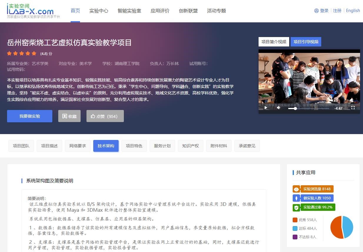Start experiment with 我要做实验 button

[30, 116]
